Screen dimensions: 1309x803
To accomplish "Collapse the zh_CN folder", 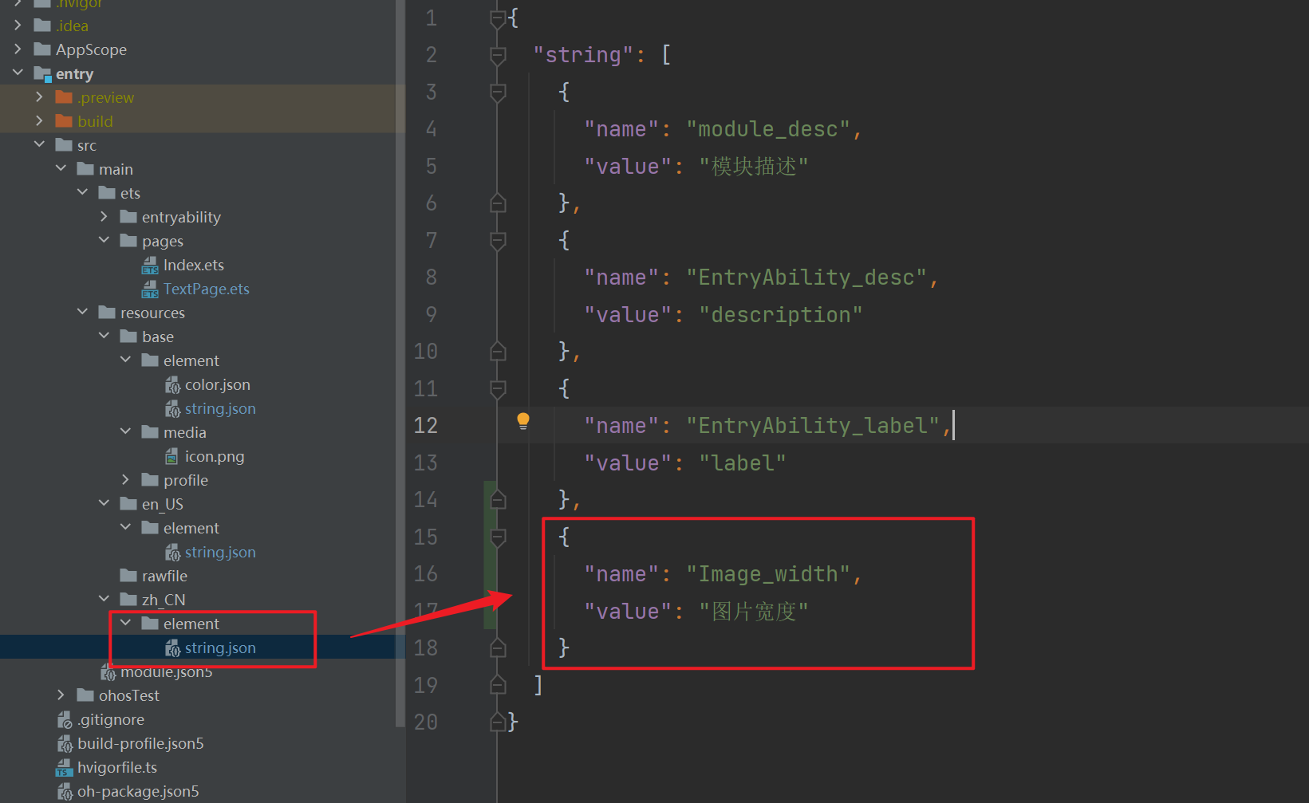I will [104, 599].
